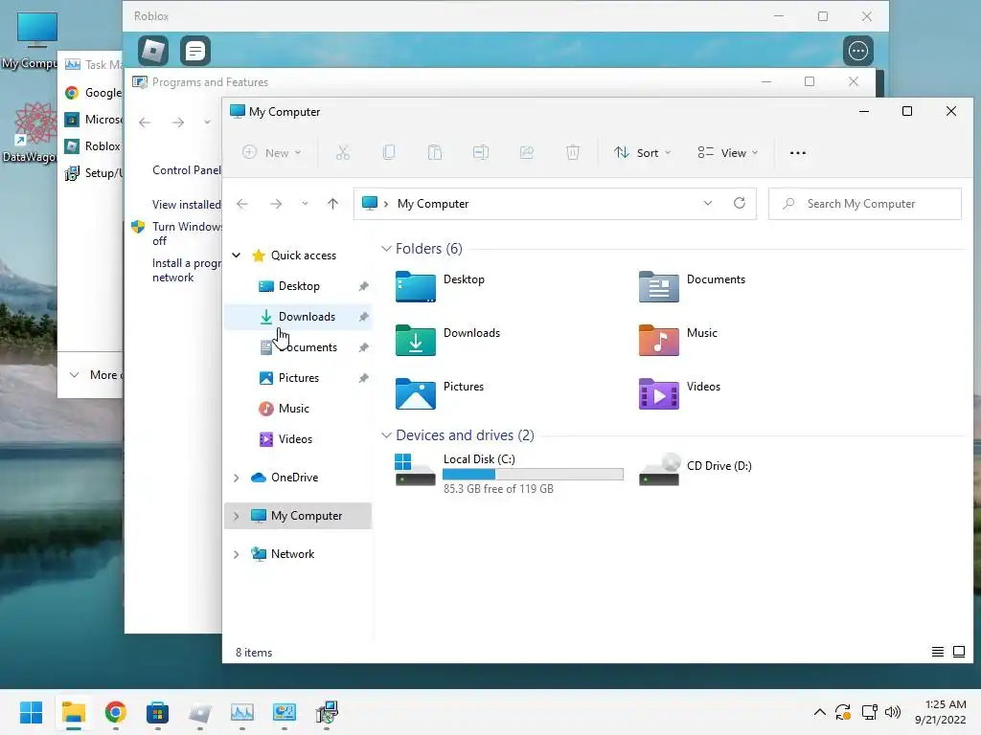The width and height of the screenshot is (981, 735).
Task: Open the Desktop folder icon in Folders
Action: [x=416, y=286]
